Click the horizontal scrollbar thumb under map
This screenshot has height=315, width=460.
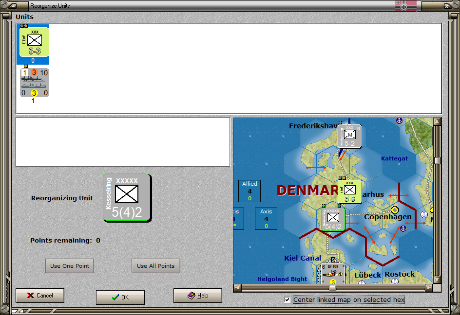point(332,288)
